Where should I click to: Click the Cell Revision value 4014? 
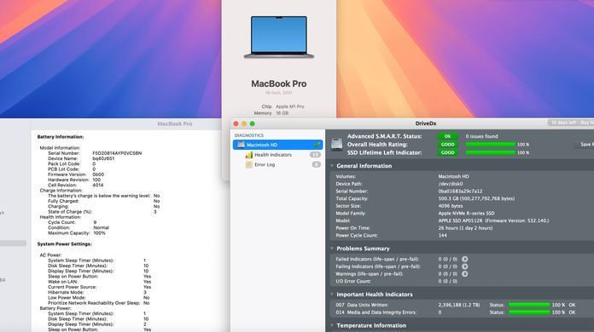(98, 185)
